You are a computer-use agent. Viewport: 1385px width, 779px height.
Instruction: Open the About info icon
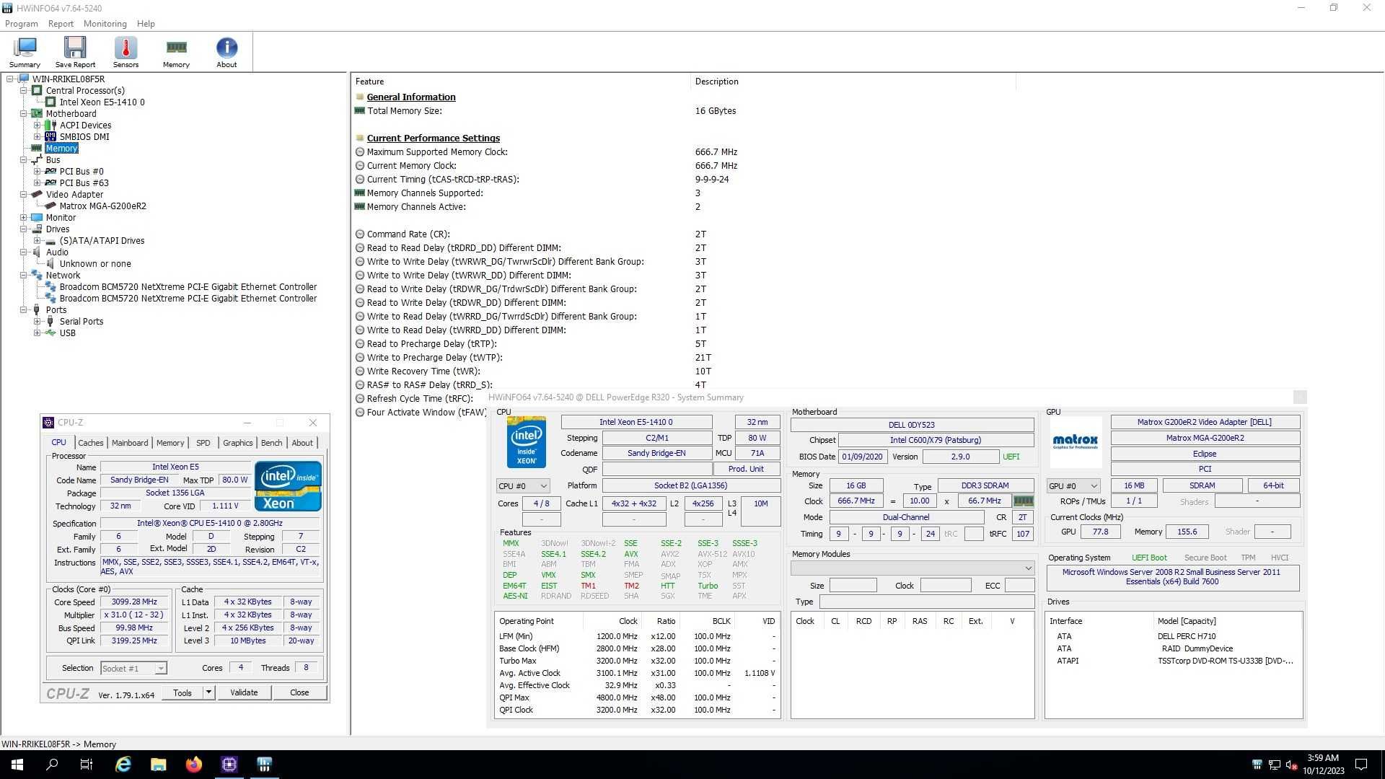[227, 52]
